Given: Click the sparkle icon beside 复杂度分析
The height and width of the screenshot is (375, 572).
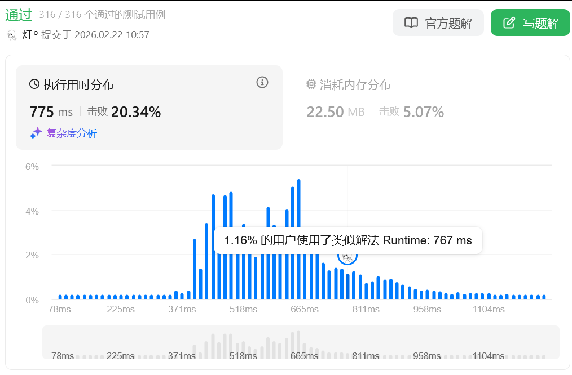Looking at the screenshot, I should pyautogui.click(x=36, y=133).
